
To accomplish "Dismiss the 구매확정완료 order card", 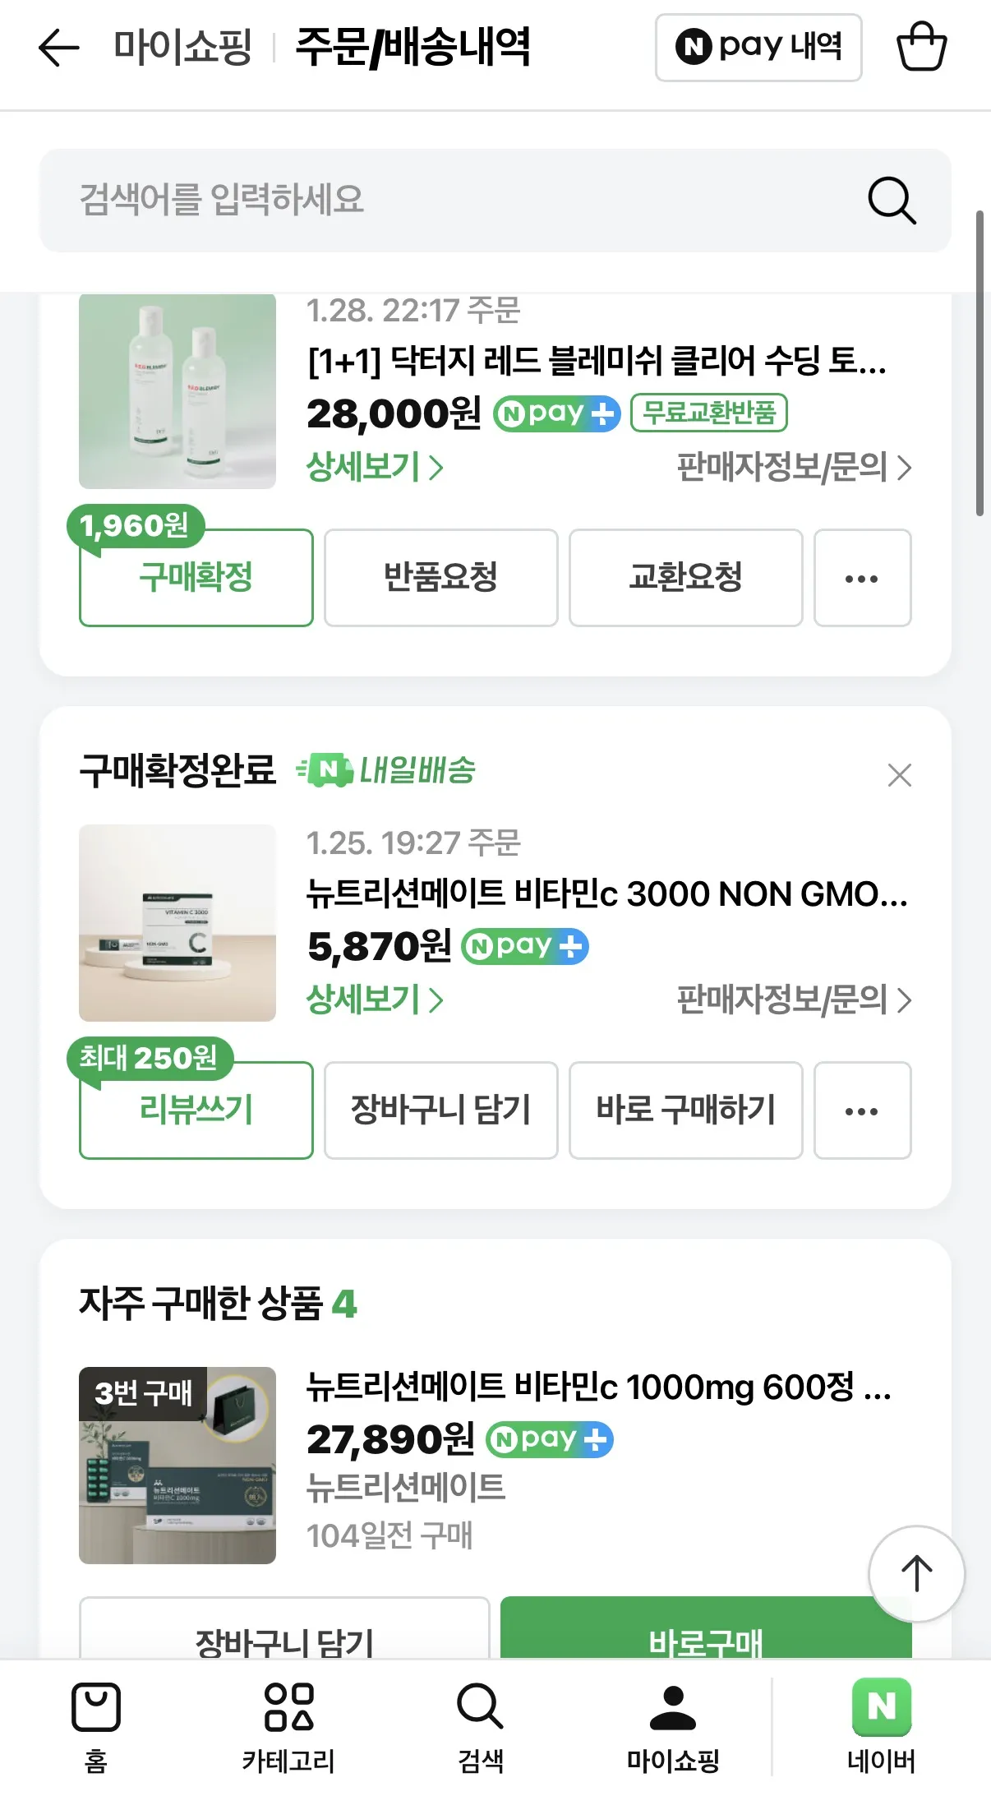I will (900, 775).
